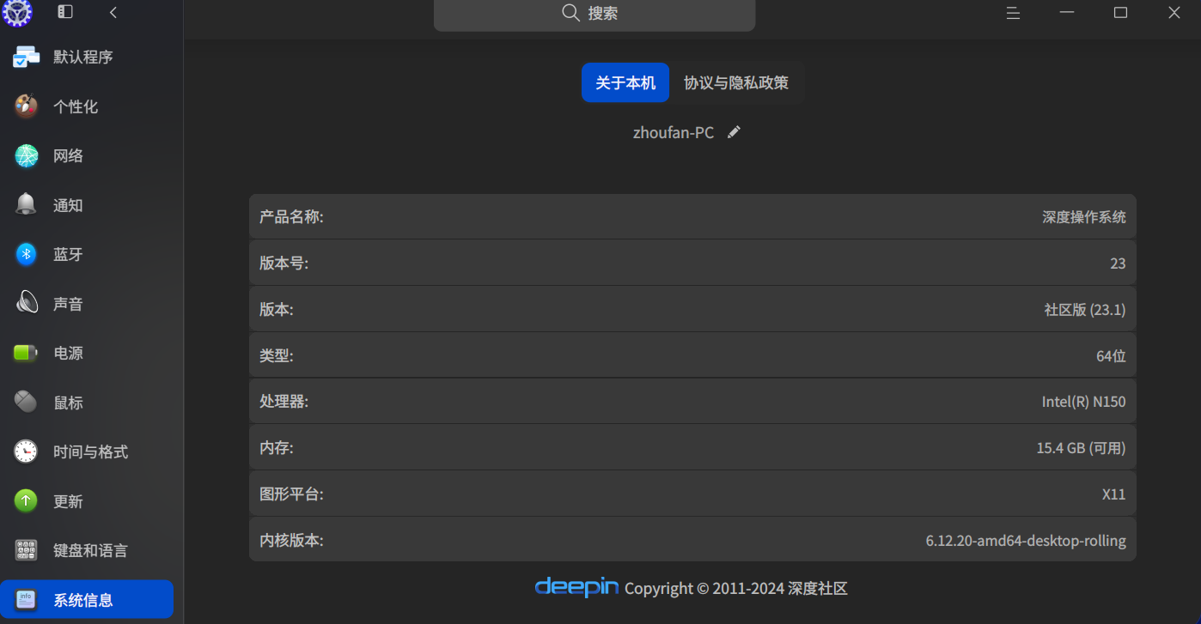This screenshot has width=1201, height=624.
Task: Click the System Info (系统信息) icon
Action: click(26, 600)
